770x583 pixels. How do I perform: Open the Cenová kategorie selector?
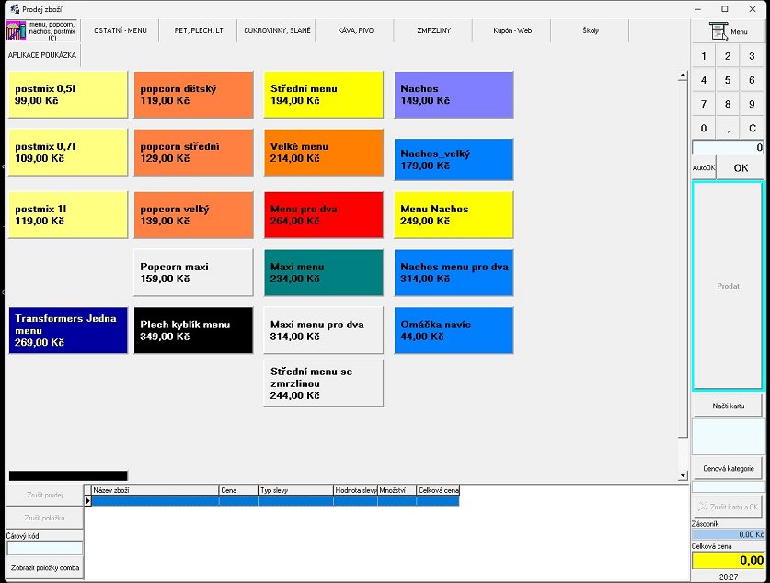pyautogui.click(x=727, y=468)
